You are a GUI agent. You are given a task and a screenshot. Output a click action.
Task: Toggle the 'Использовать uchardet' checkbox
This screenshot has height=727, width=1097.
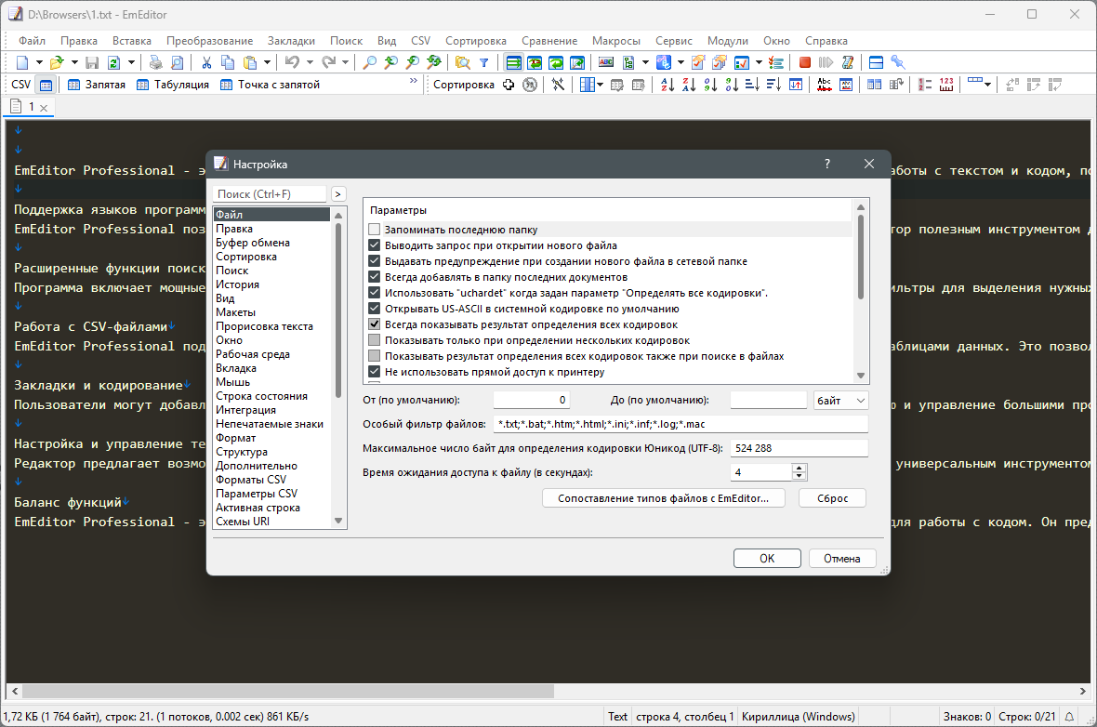[375, 293]
